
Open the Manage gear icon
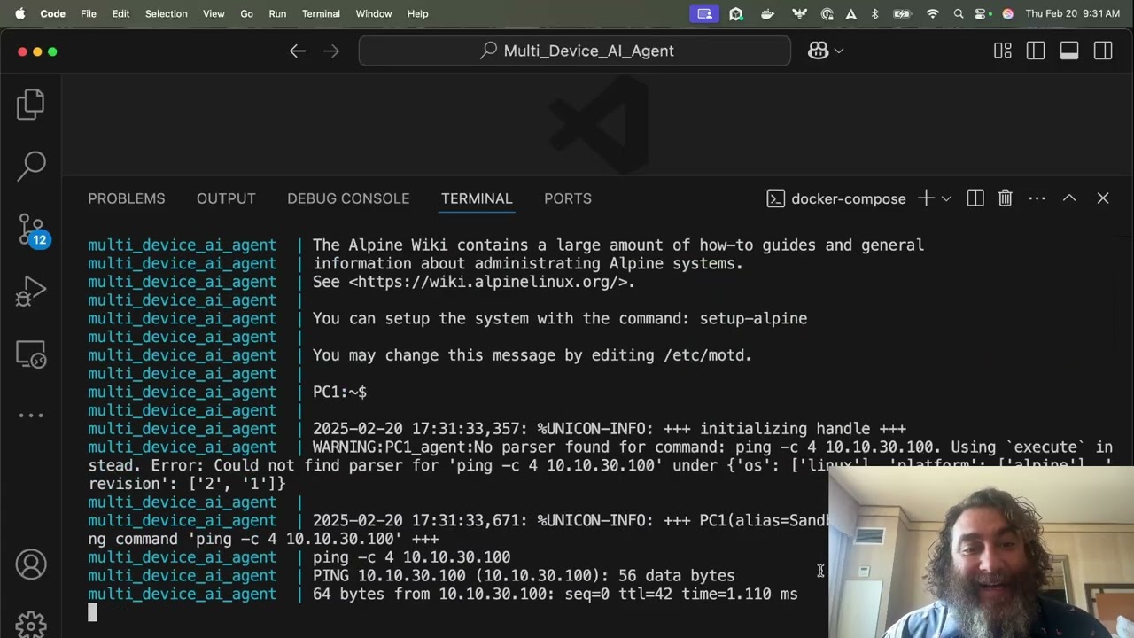coord(31,624)
